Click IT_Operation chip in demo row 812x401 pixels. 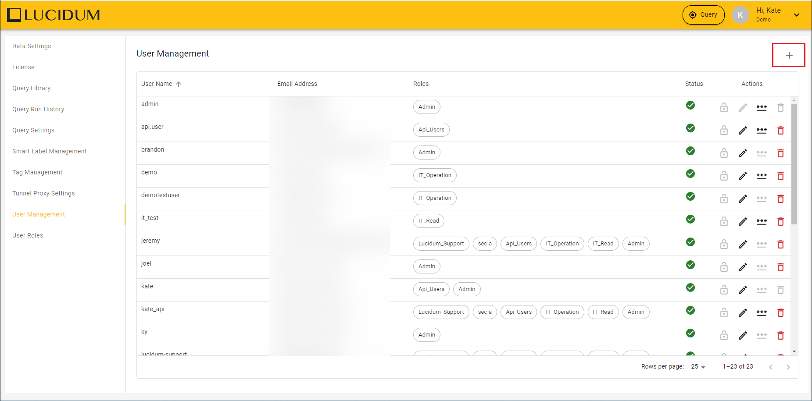pyautogui.click(x=435, y=175)
